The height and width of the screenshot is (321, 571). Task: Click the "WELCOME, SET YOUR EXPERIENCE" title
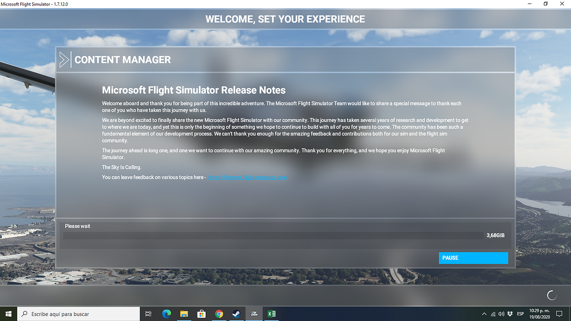tap(285, 19)
